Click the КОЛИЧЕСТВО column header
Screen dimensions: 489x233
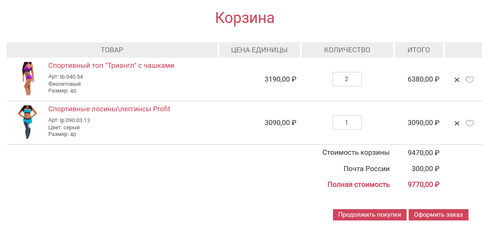click(347, 50)
